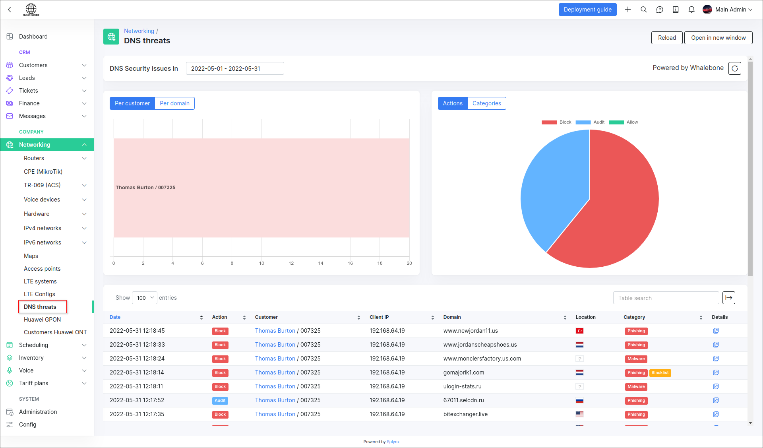Click the plus icon in the header

(628, 10)
